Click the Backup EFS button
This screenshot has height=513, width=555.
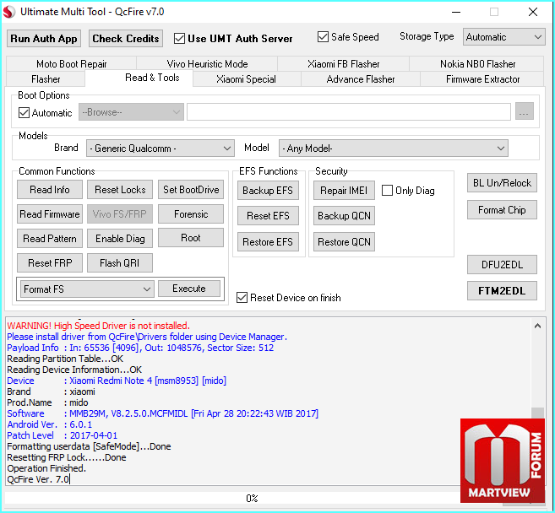tap(268, 190)
